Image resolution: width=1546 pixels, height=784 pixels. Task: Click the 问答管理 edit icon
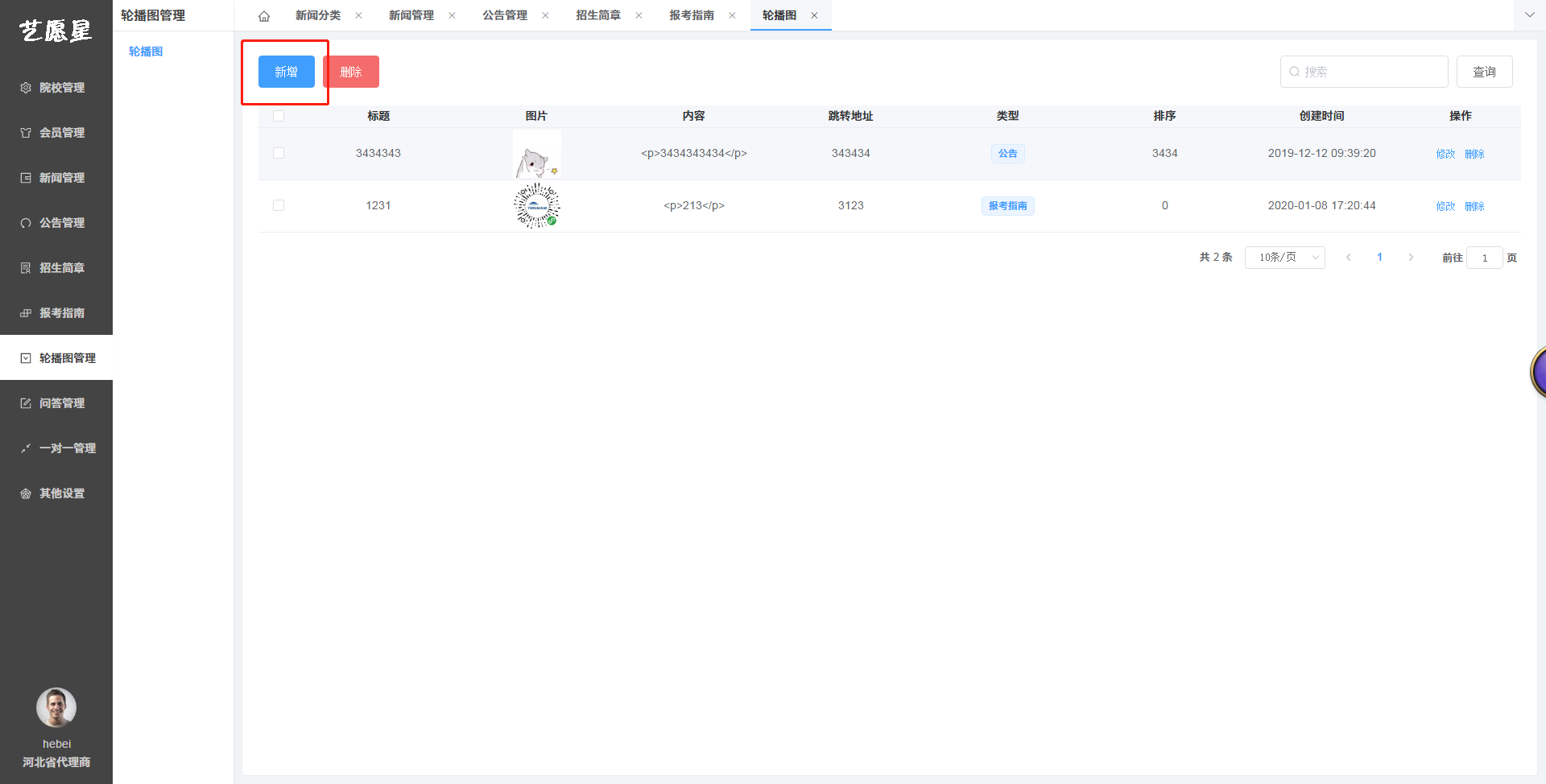26,403
